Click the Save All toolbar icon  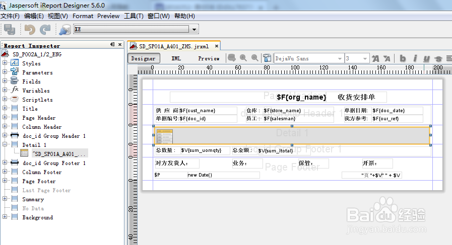(x=10, y=29)
